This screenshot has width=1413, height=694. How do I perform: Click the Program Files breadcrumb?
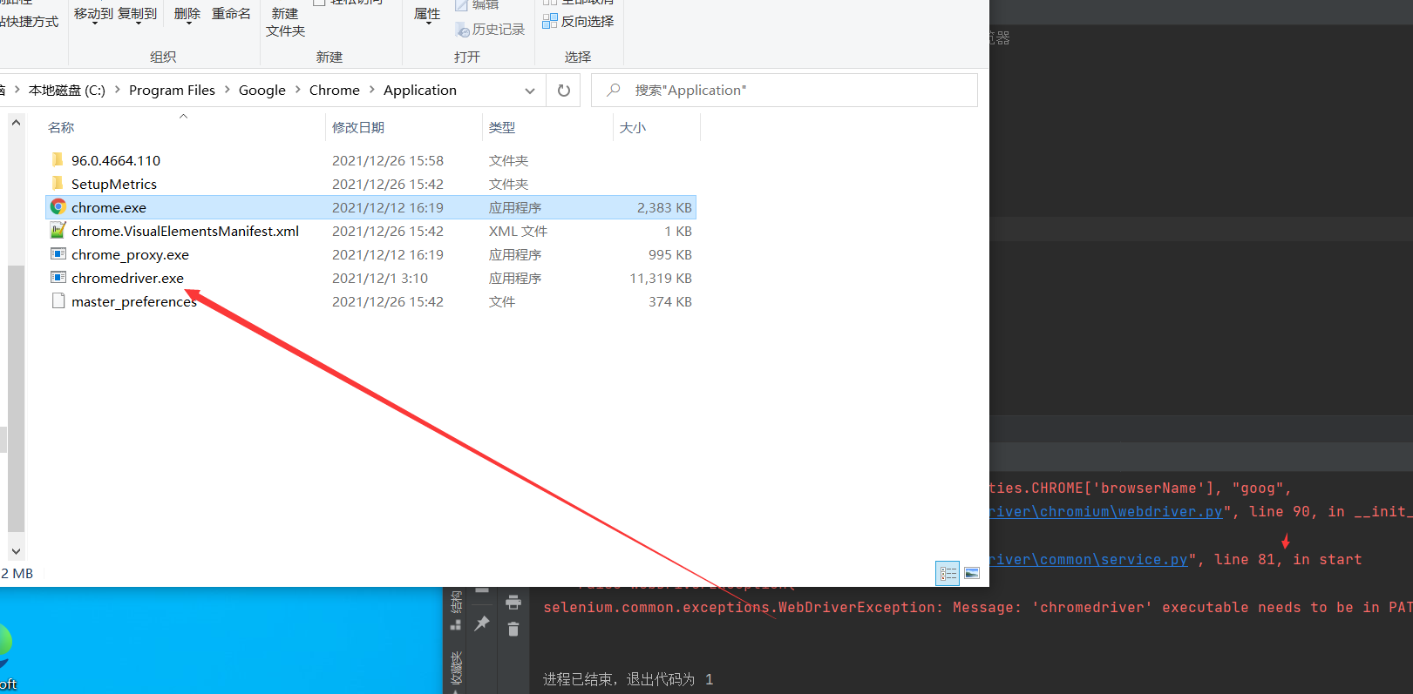coord(172,91)
